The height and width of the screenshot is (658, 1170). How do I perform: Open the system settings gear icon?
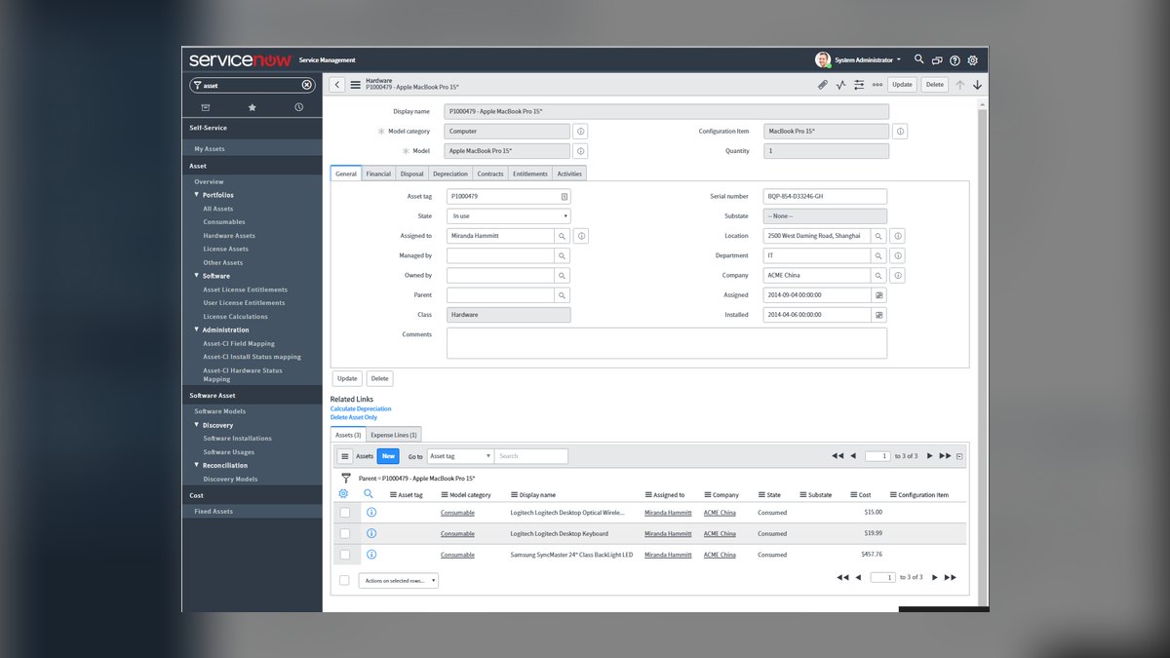[972, 59]
